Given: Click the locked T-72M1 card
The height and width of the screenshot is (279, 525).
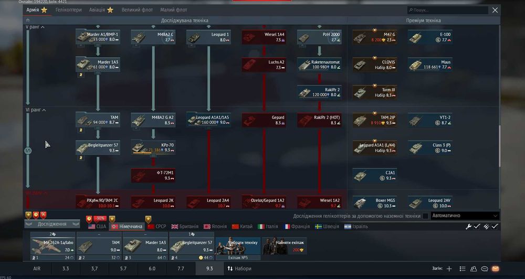Looking at the screenshot, I should 153,175.
